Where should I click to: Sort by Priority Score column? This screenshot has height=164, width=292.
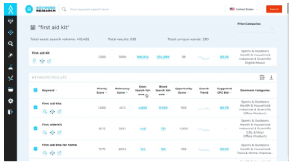click(x=102, y=90)
